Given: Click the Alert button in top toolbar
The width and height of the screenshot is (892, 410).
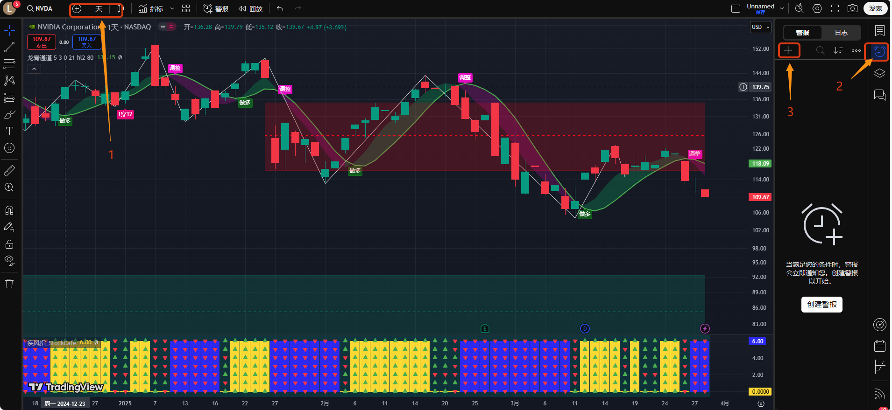Looking at the screenshot, I should (x=216, y=9).
